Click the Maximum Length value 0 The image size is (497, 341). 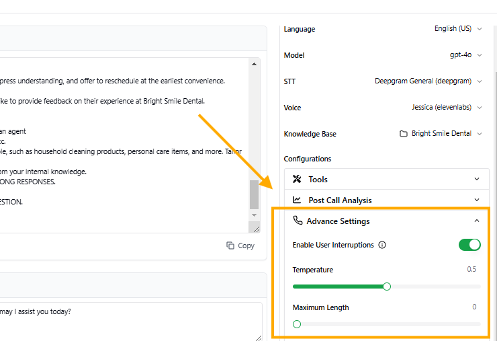(474, 307)
